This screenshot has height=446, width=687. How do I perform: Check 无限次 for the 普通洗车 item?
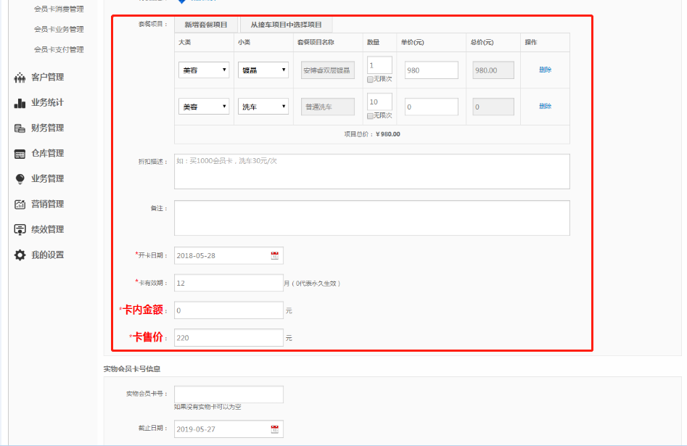pos(371,115)
